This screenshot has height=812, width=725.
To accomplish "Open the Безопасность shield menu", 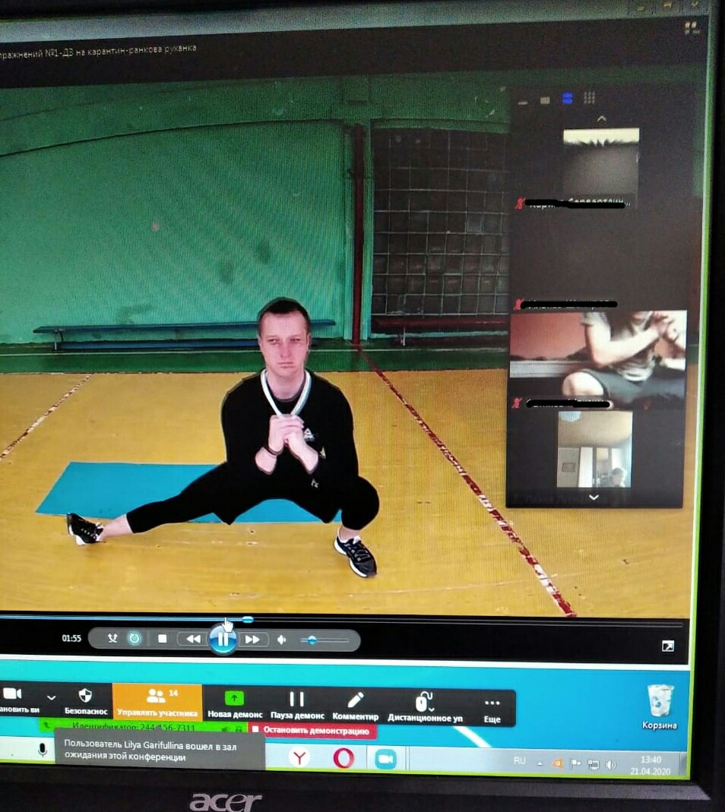I will [x=85, y=702].
